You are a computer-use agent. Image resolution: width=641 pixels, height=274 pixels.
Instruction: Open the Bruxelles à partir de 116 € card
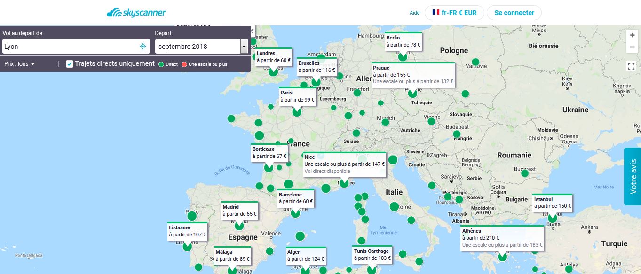(x=317, y=67)
